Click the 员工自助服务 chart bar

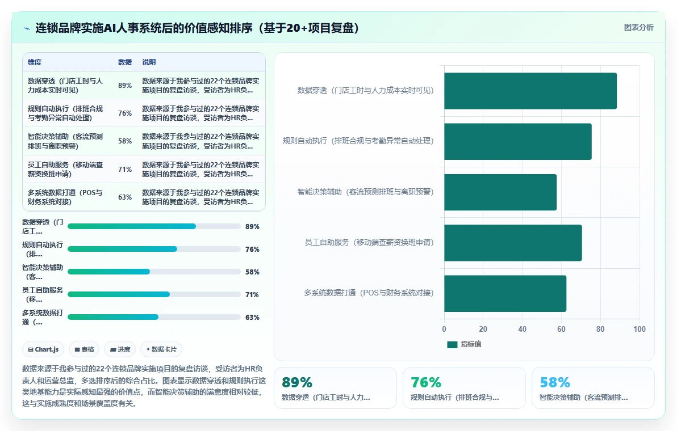[x=513, y=243]
